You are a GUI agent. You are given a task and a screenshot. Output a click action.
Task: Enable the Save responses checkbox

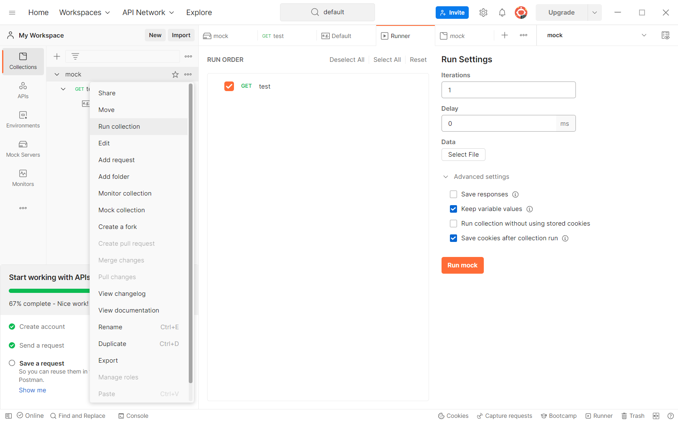[453, 194]
